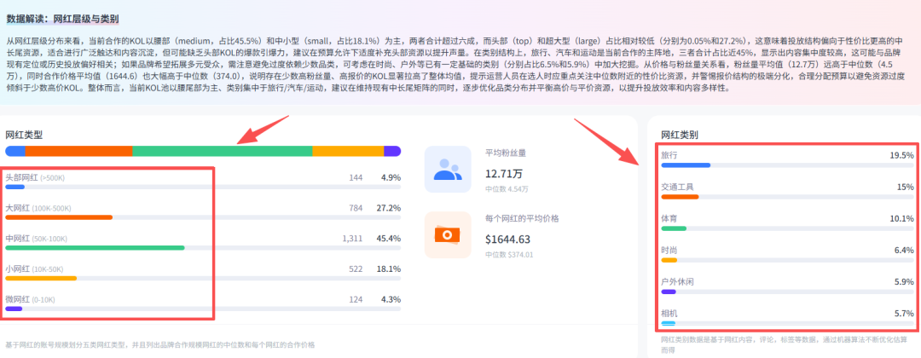Click the 中位数 4.54万 text
This screenshot has height=358, width=921.
pos(507,189)
